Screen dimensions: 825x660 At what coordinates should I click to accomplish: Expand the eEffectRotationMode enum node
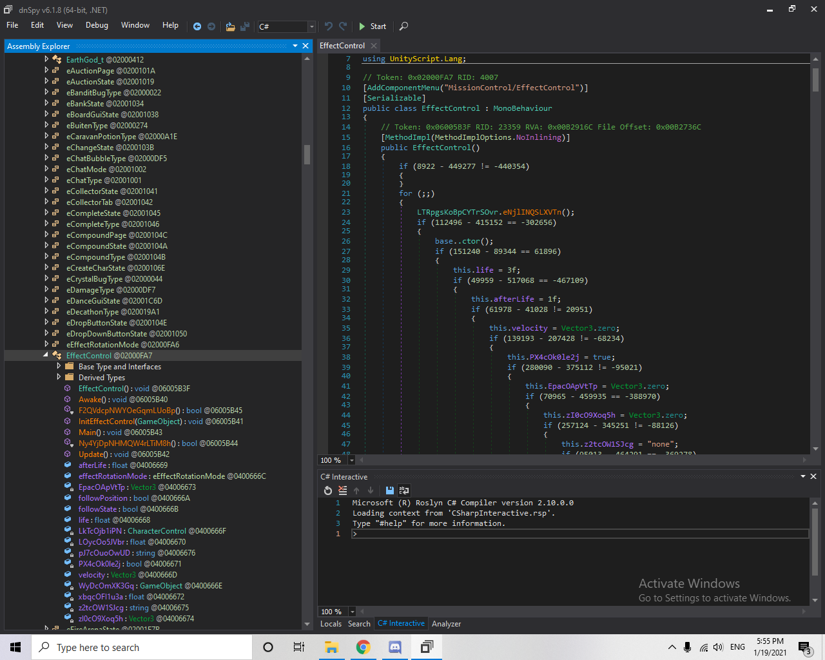pos(46,344)
